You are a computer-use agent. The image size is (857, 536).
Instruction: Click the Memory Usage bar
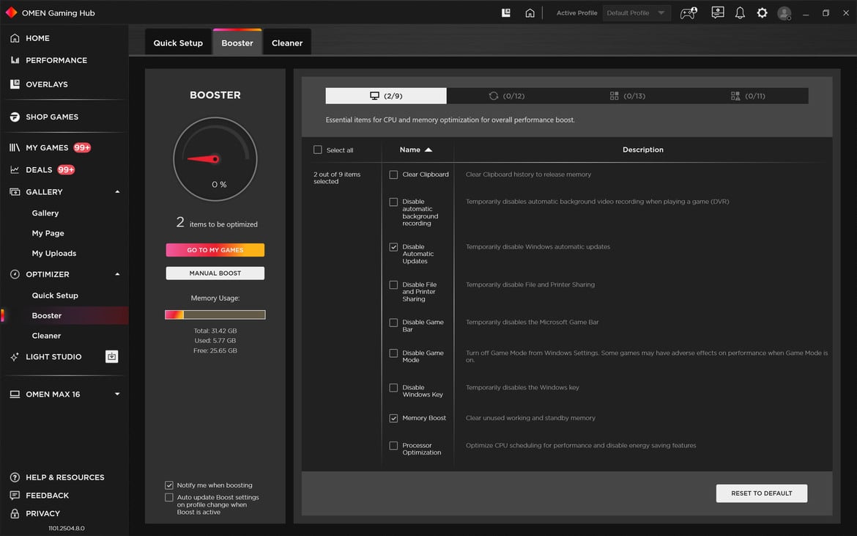(215, 315)
